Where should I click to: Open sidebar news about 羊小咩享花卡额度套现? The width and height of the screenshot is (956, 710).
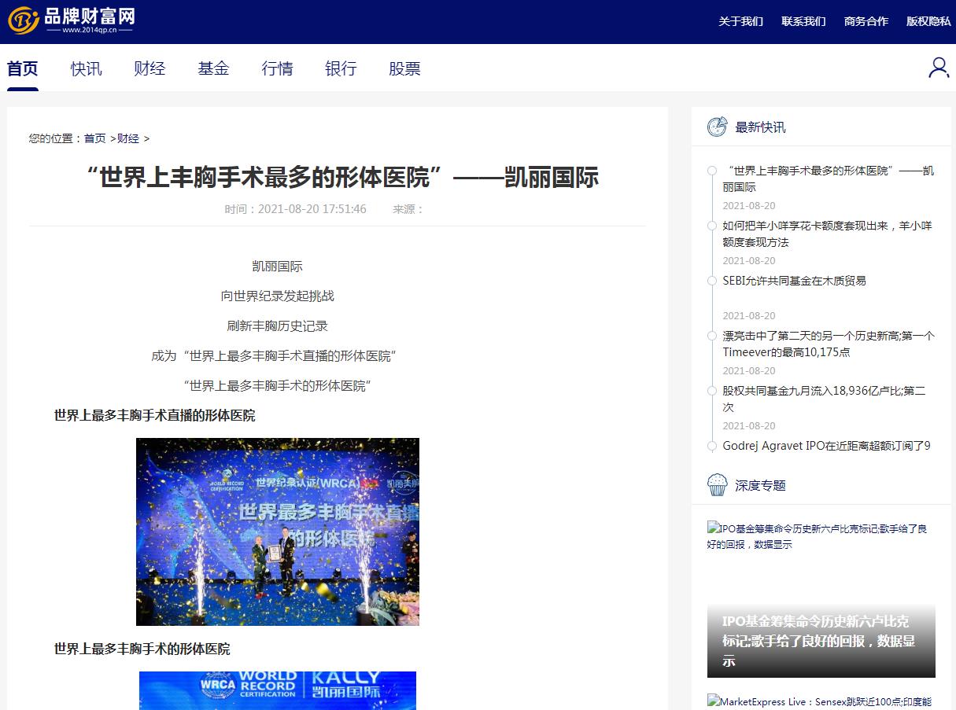click(x=828, y=234)
